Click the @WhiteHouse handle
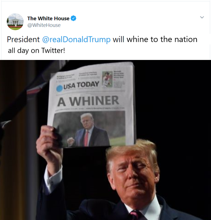 [44, 25]
